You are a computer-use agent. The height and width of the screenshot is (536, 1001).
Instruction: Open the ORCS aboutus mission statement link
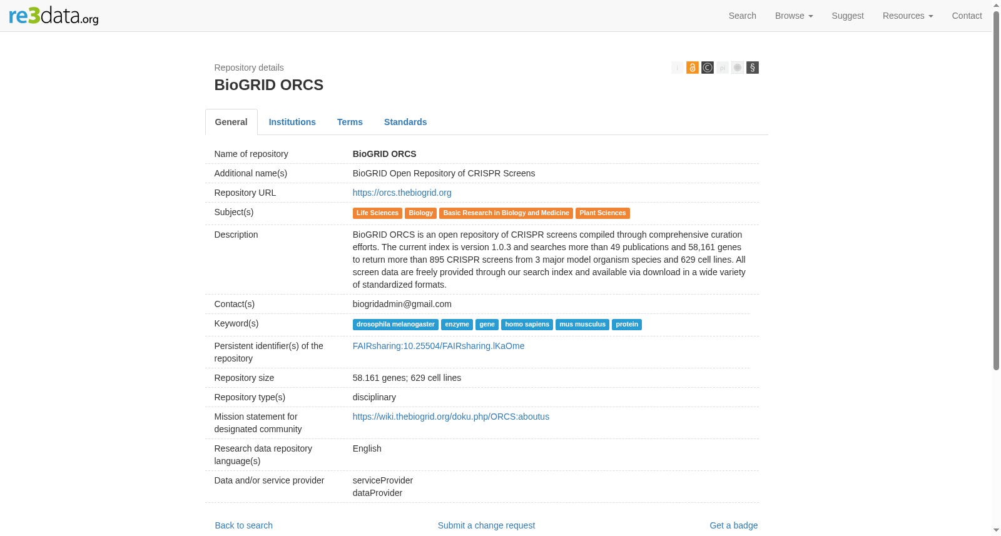451,417
